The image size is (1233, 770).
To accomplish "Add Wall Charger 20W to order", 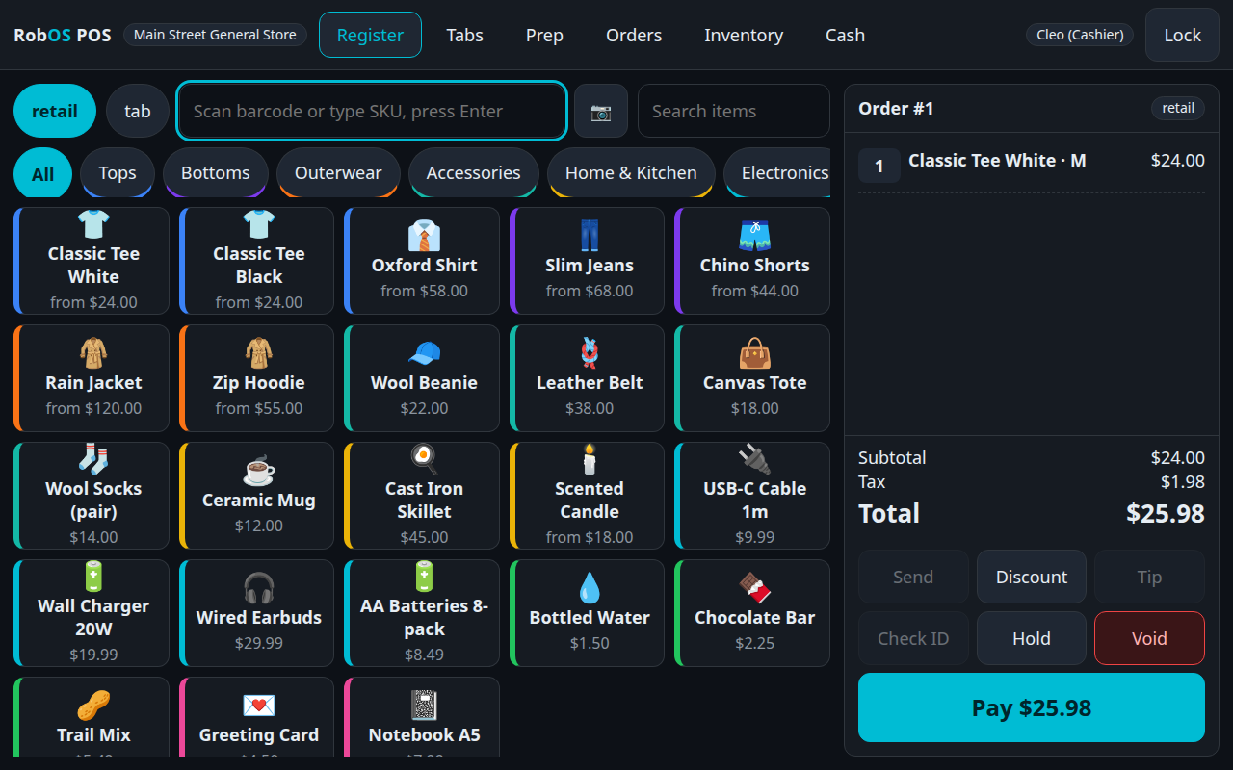I will [92, 613].
